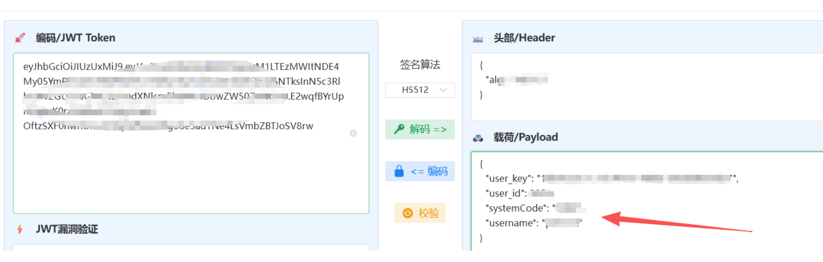Click the input box under JWT漏洞验证

pos(191,247)
